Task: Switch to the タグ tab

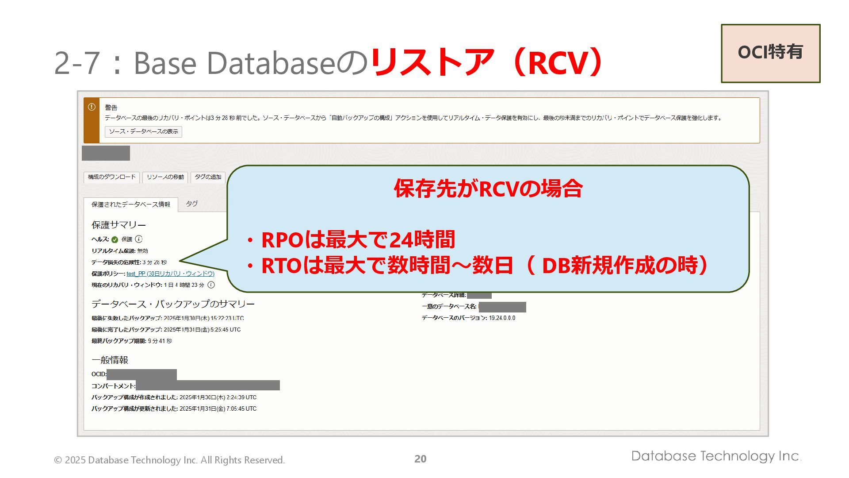Action: [x=191, y=204]
